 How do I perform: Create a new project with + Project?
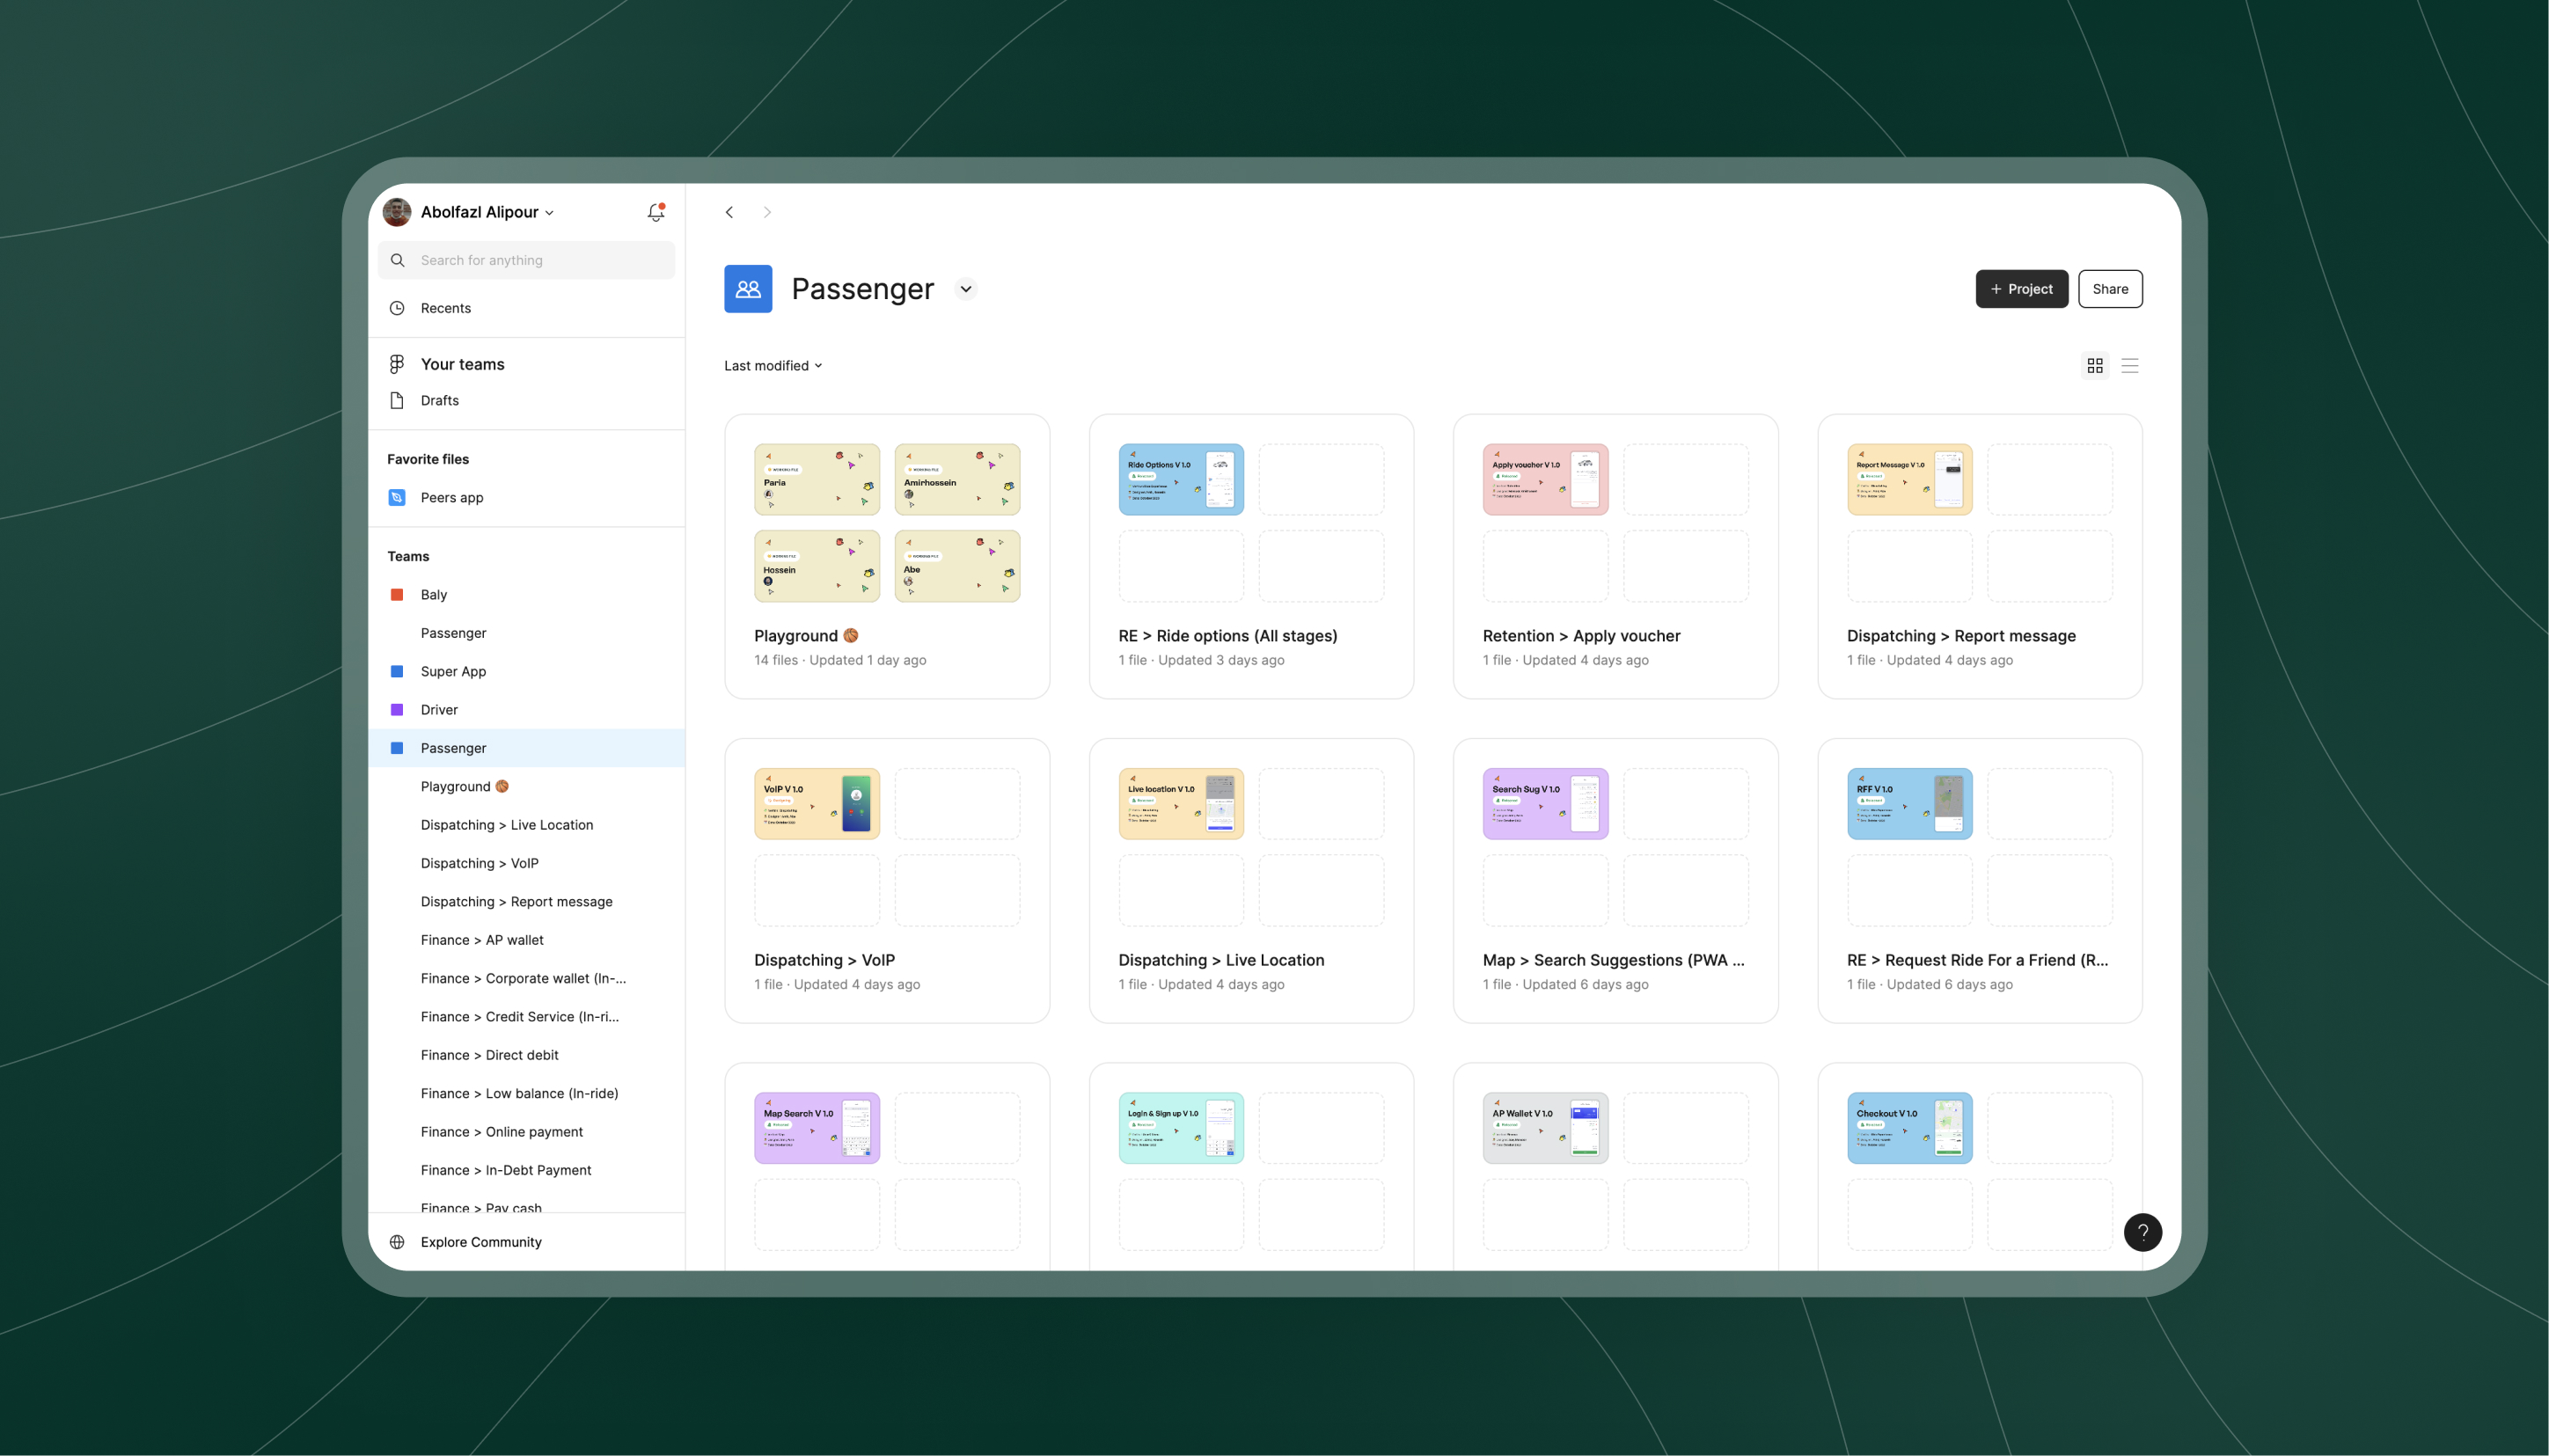[2021, 288]
